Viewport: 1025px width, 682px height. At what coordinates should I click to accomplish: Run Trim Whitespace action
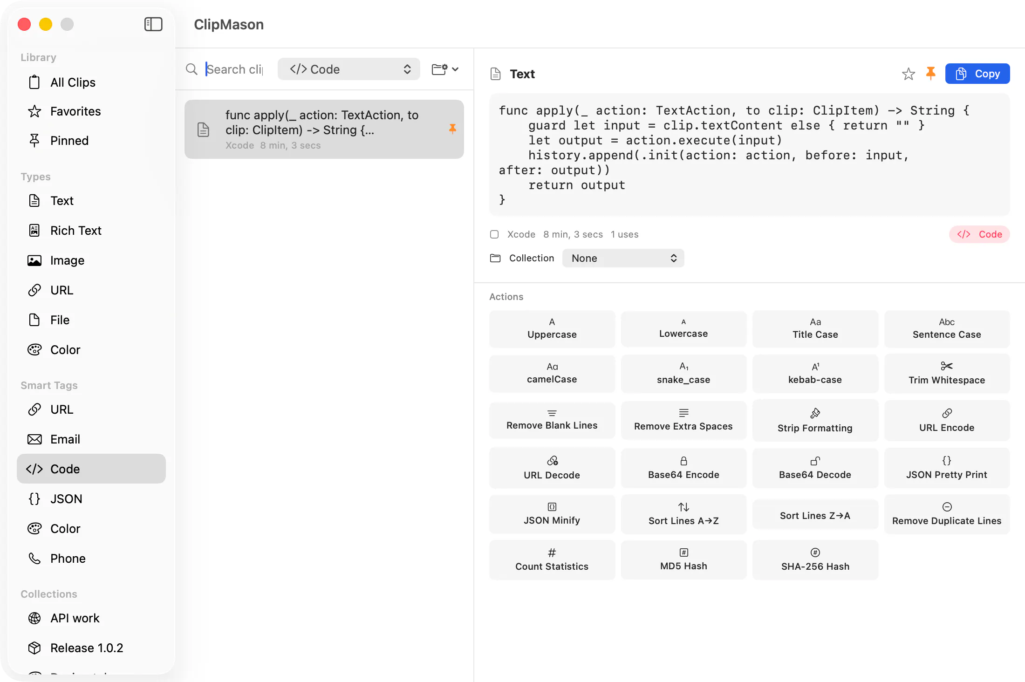(947, 374)
